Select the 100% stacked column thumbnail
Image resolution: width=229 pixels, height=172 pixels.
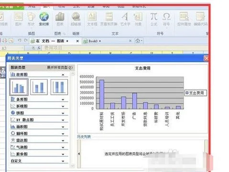tap(59, 87)
